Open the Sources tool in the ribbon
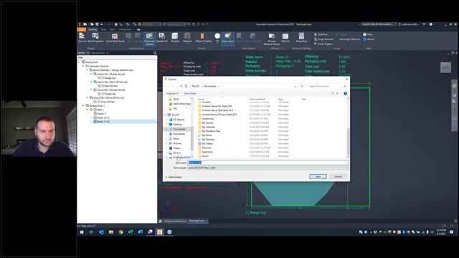 pyautogui.click(x=82, y=38)
